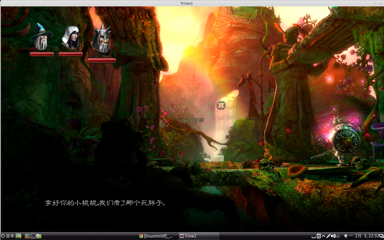Click the wizard's red health bar

[42, 54]
